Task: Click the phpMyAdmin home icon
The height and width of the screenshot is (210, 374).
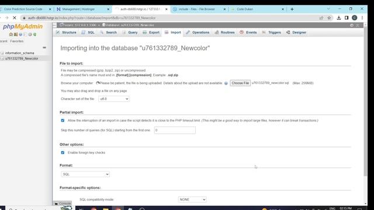Action: pyautogui.click(x=11, y=34)
